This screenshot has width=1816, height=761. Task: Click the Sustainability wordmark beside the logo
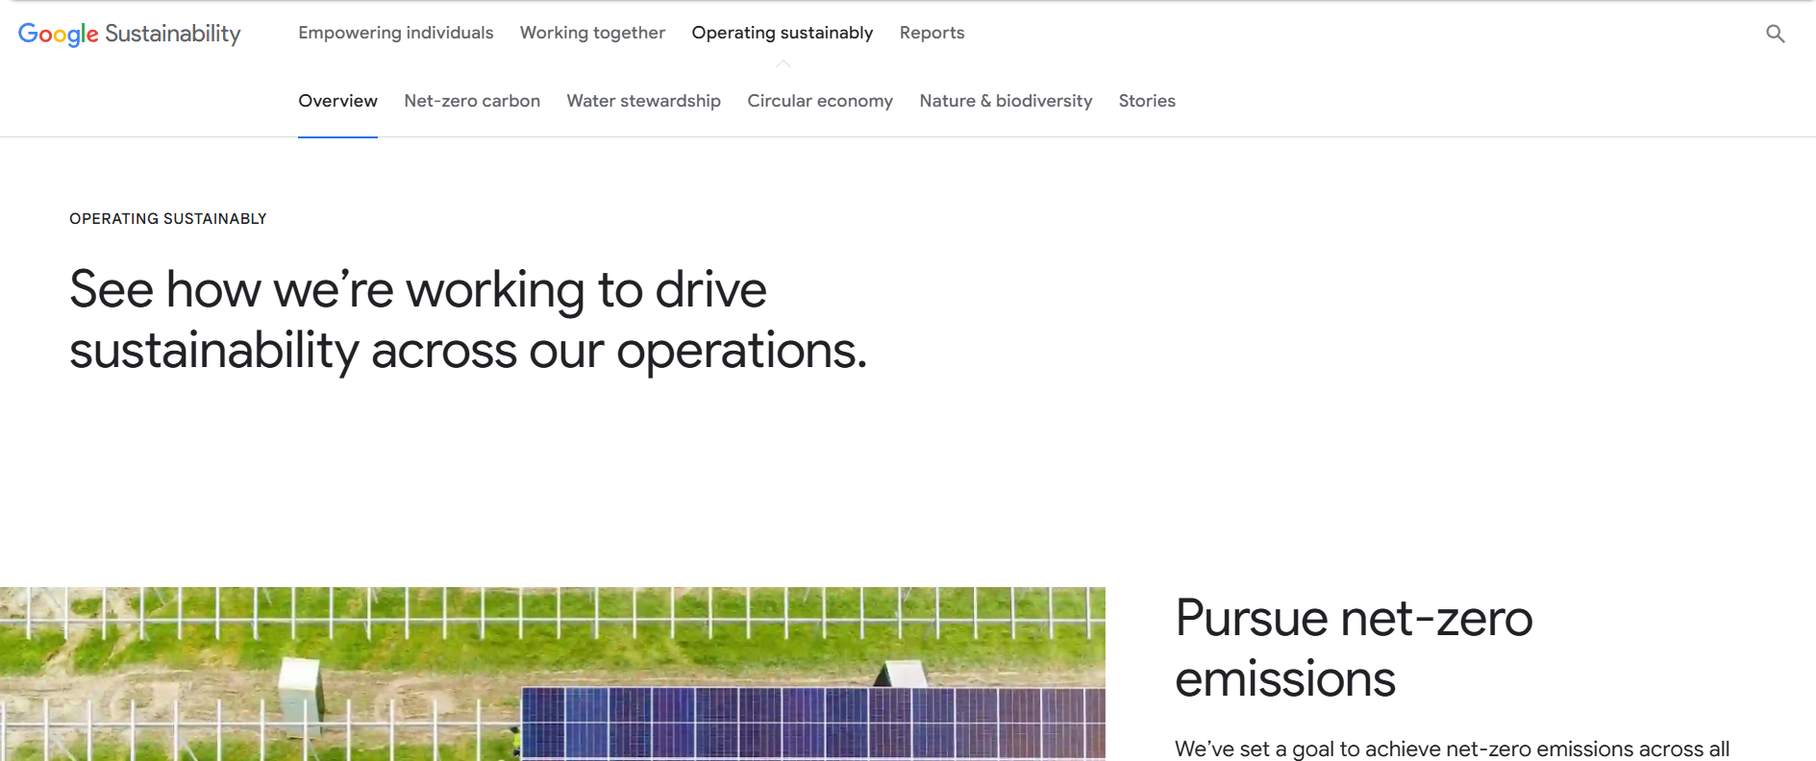173,34
